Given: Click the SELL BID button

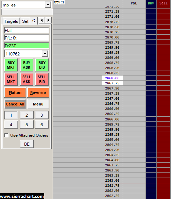Looking at the screenshot, I should tap(42, 79).
